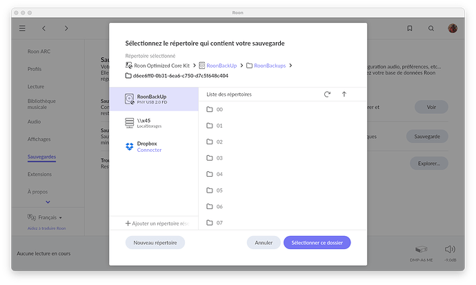Navigate to RoonBackups folder in breadcrumb
476x285 pixels.
[x=270, y=66]
